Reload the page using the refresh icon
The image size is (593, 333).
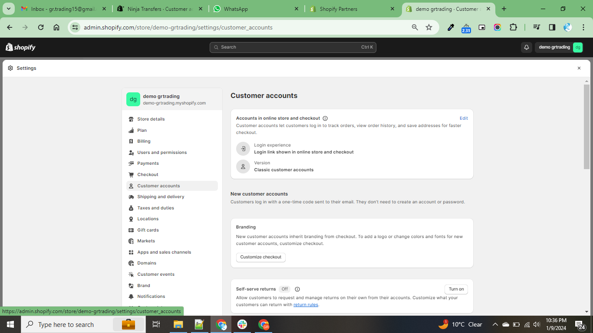41,27
